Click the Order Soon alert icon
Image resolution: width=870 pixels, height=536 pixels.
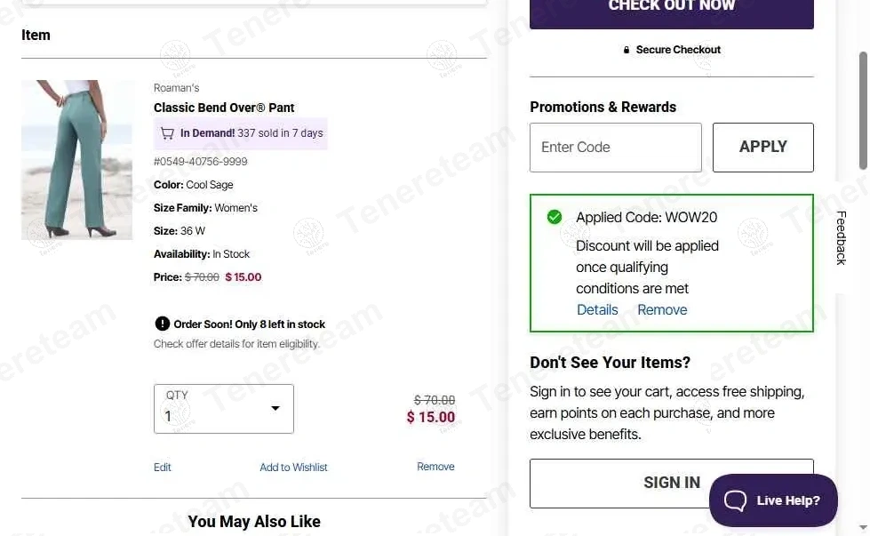(162, 324)
